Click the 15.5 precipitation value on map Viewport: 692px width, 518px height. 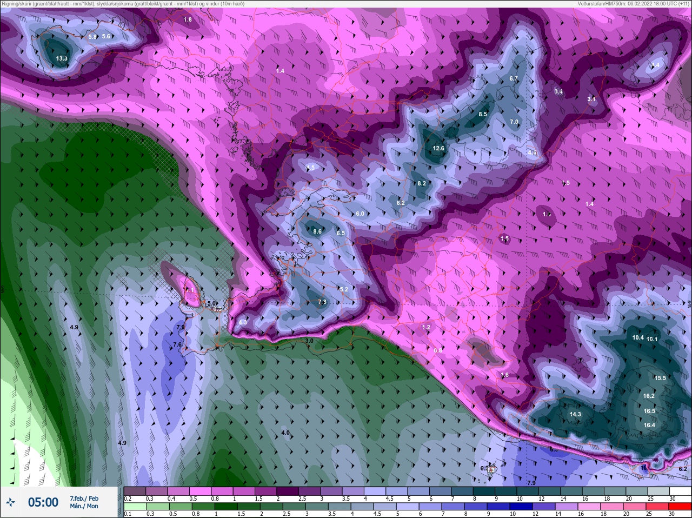tap(660, 378)
